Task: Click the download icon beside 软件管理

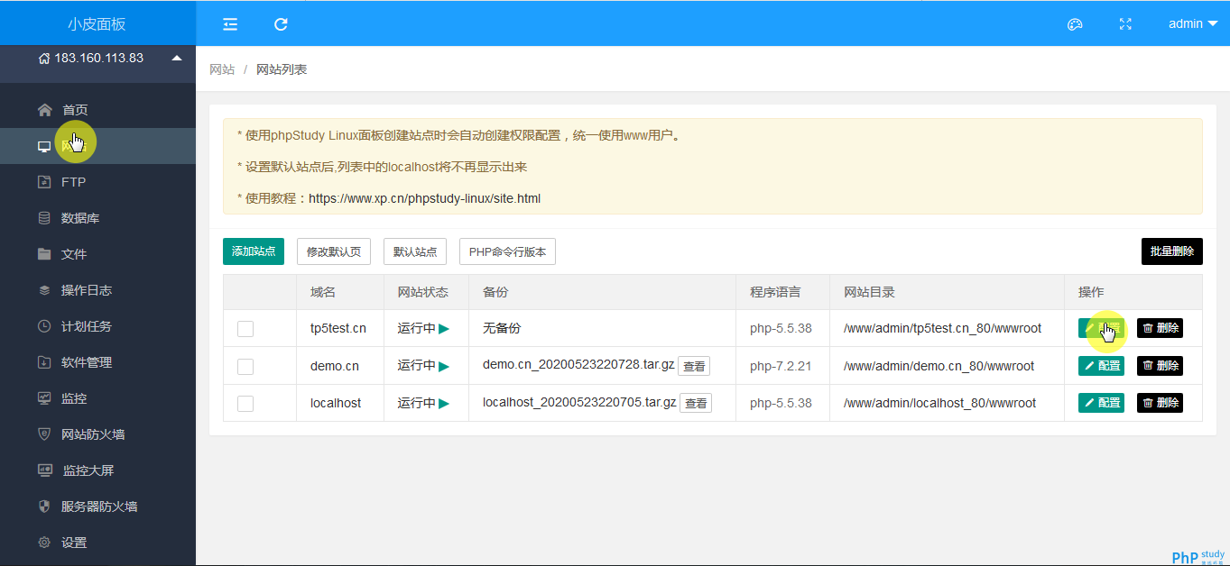Action: [x=44, y=362]
